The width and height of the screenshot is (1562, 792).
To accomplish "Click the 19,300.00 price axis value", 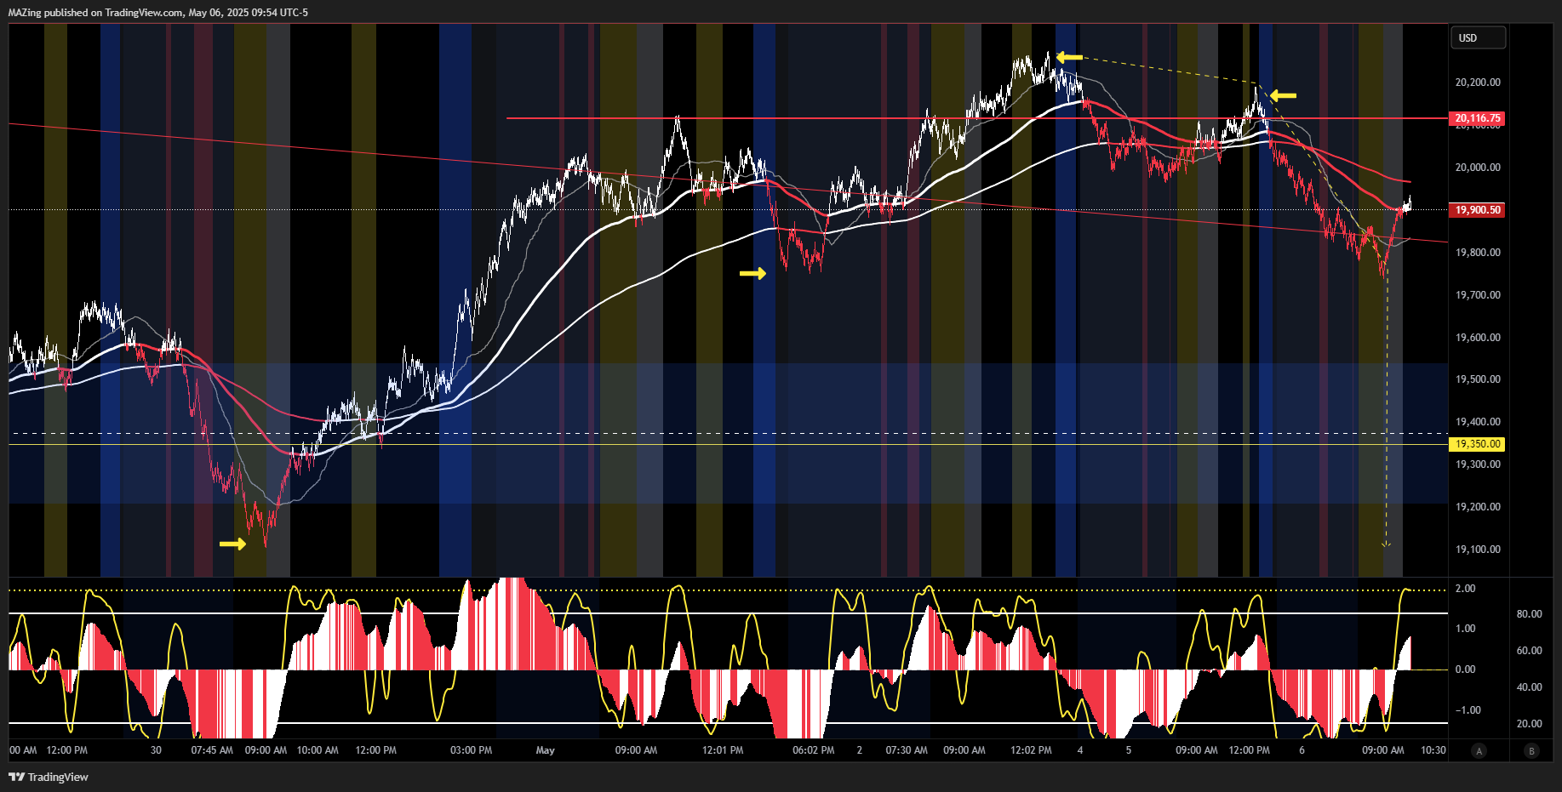I will coord(1478,464).
